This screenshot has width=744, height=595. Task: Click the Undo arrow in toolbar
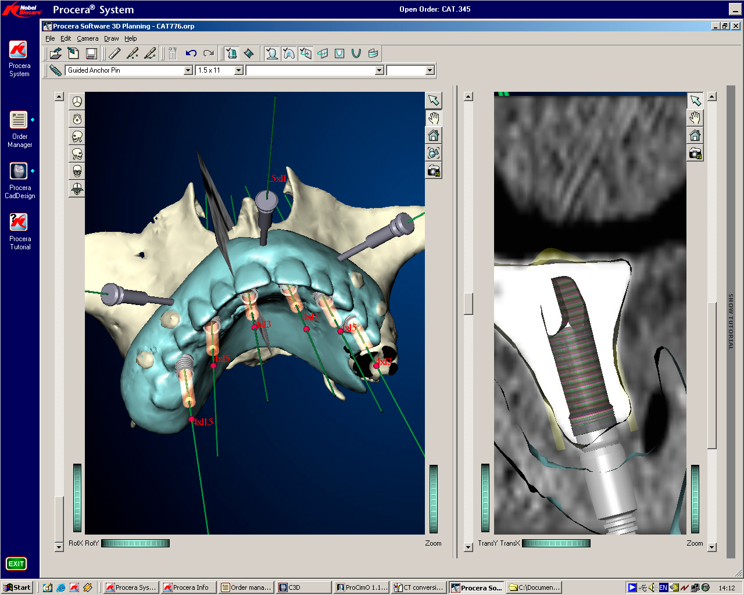click(x=191, y=53)
